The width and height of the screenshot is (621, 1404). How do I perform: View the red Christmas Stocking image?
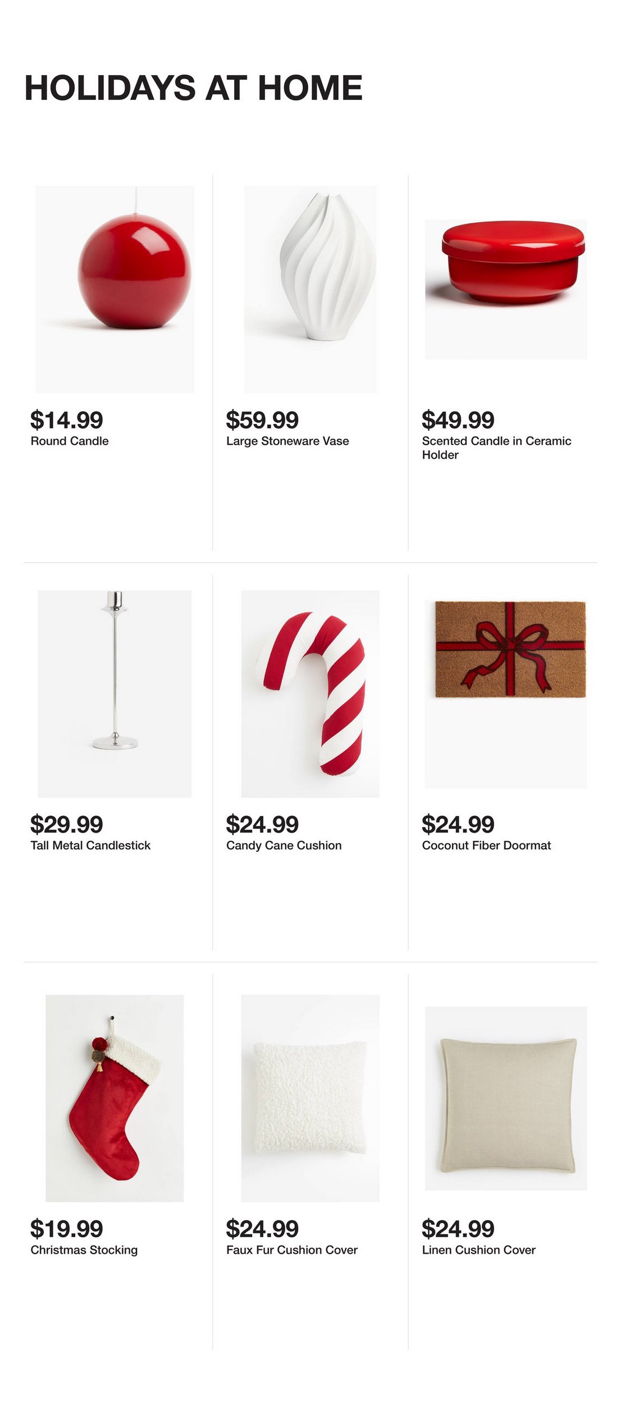[115, 1097]
